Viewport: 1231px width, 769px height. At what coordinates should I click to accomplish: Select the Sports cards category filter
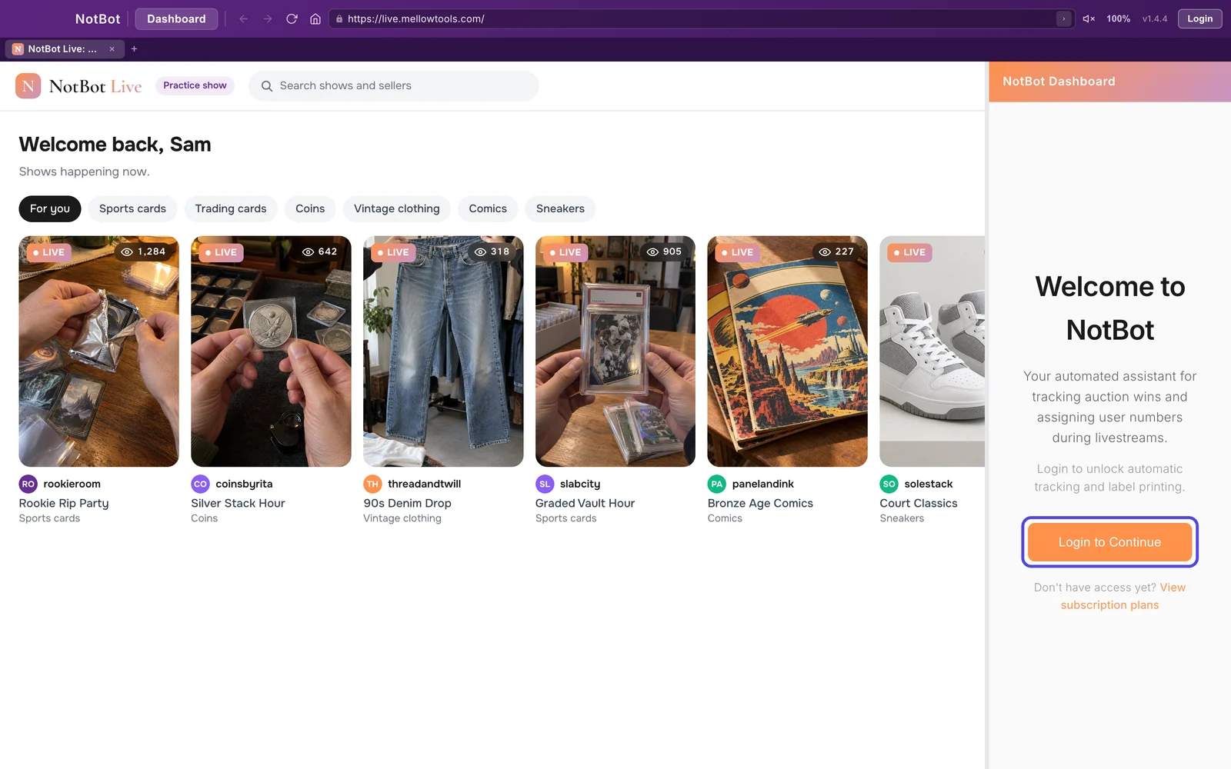(132, 208)
